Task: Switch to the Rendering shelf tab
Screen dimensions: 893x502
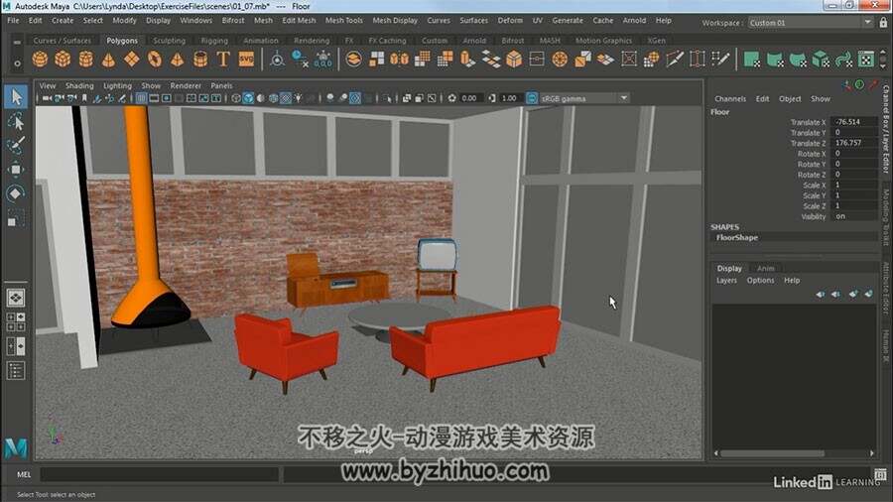Action: point(312,41)
